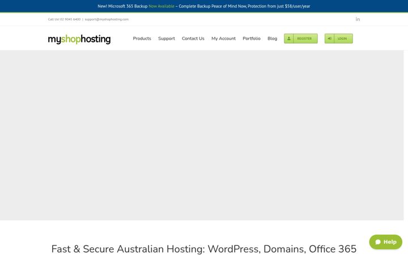Click the 'Call Us! 02 9045 6400' phone text
The height and width of the screenshot is (255, 408).
pos(64,19)
